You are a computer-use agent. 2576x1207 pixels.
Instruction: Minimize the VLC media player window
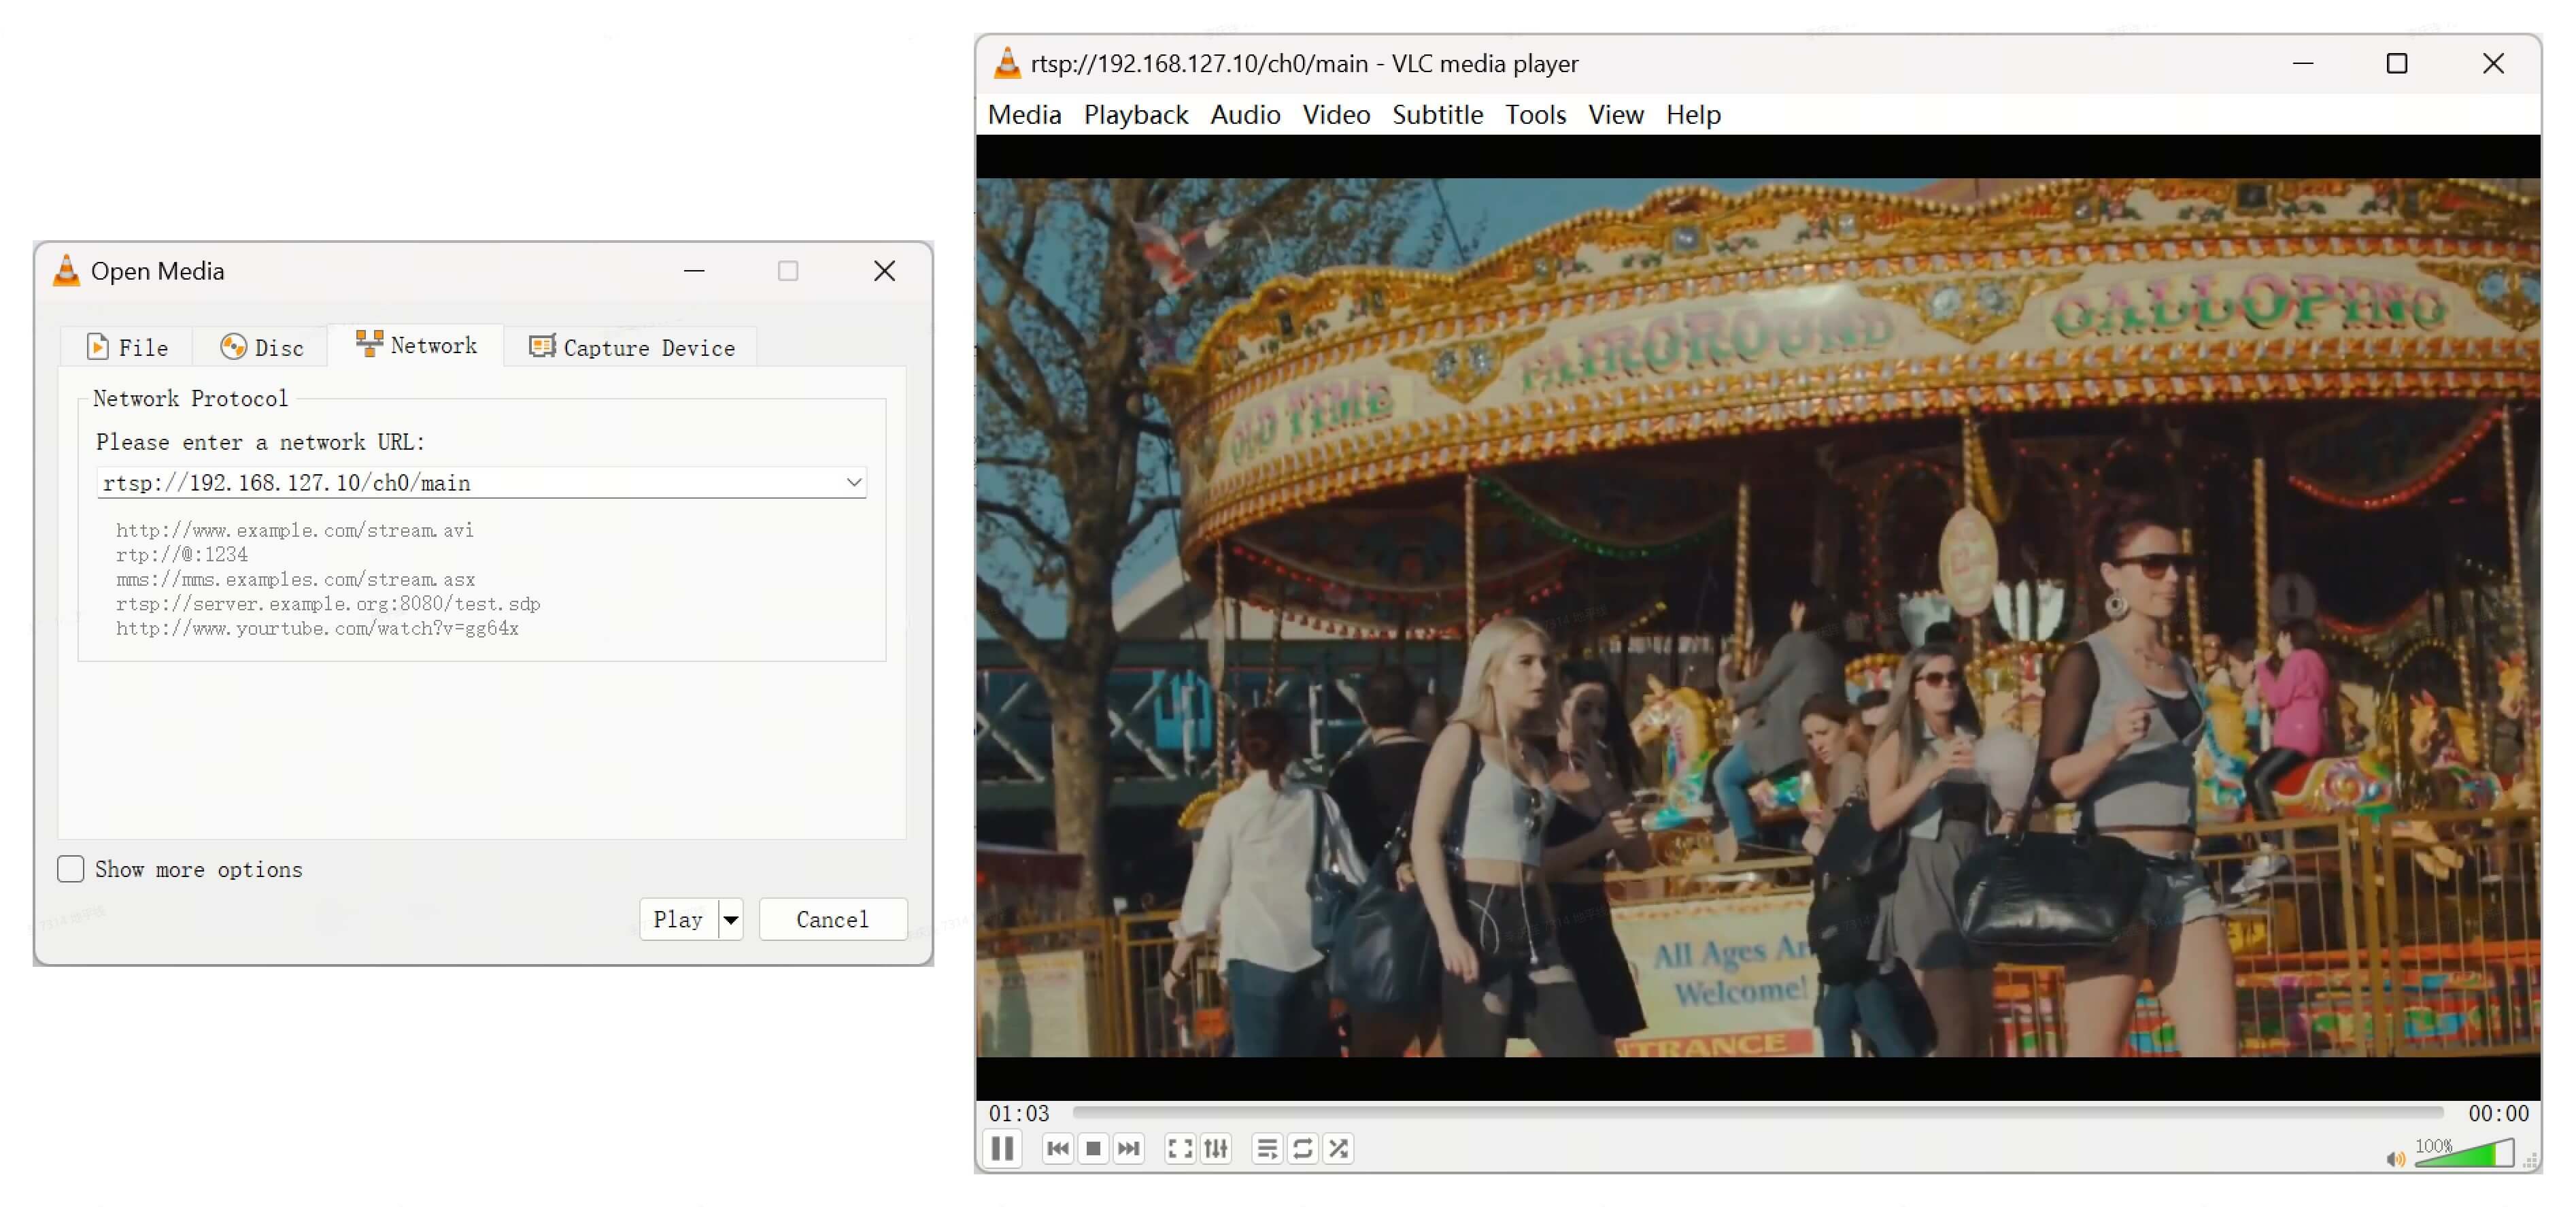(x=2303, y=64)
